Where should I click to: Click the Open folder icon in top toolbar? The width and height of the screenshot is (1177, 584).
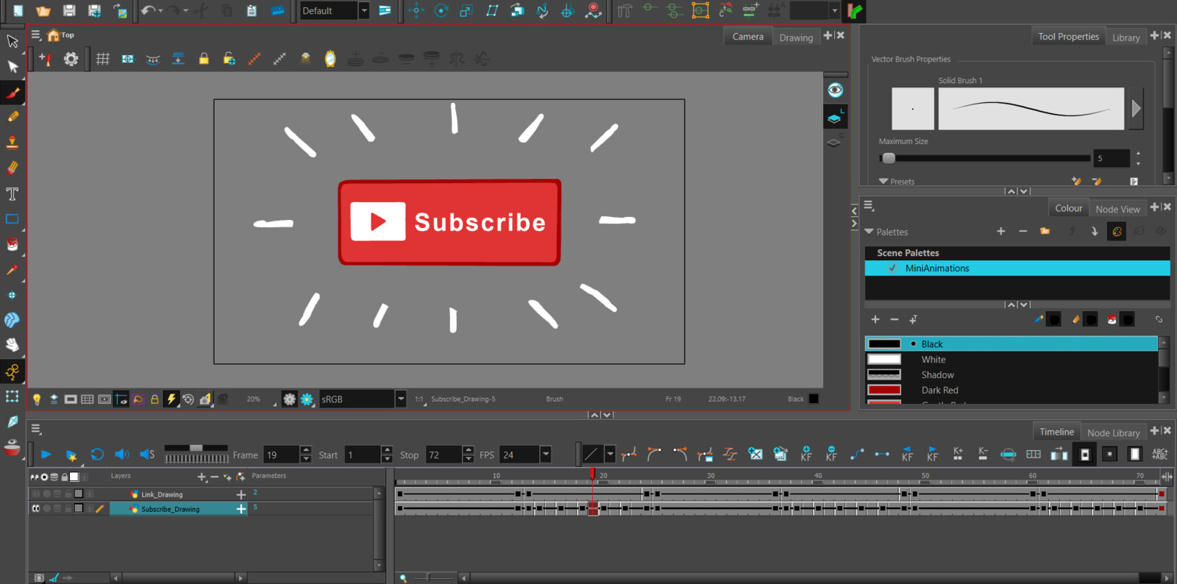click(x=43, y=10)
